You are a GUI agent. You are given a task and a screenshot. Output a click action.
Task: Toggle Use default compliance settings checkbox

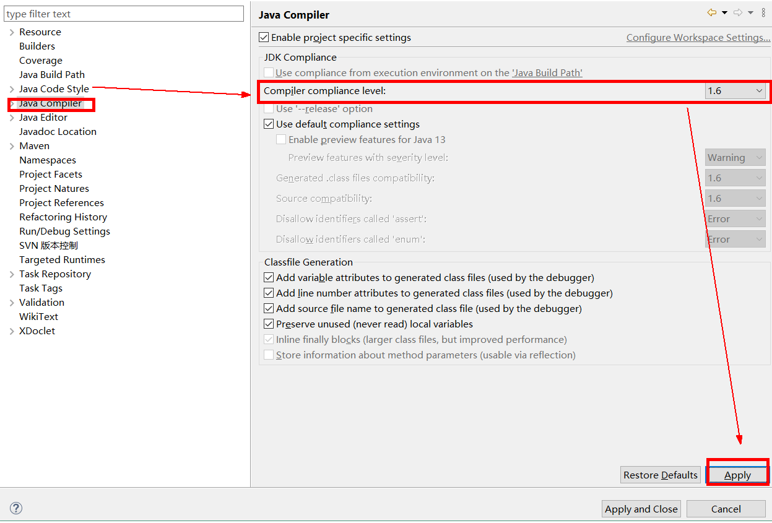click(x=269, y=124)
